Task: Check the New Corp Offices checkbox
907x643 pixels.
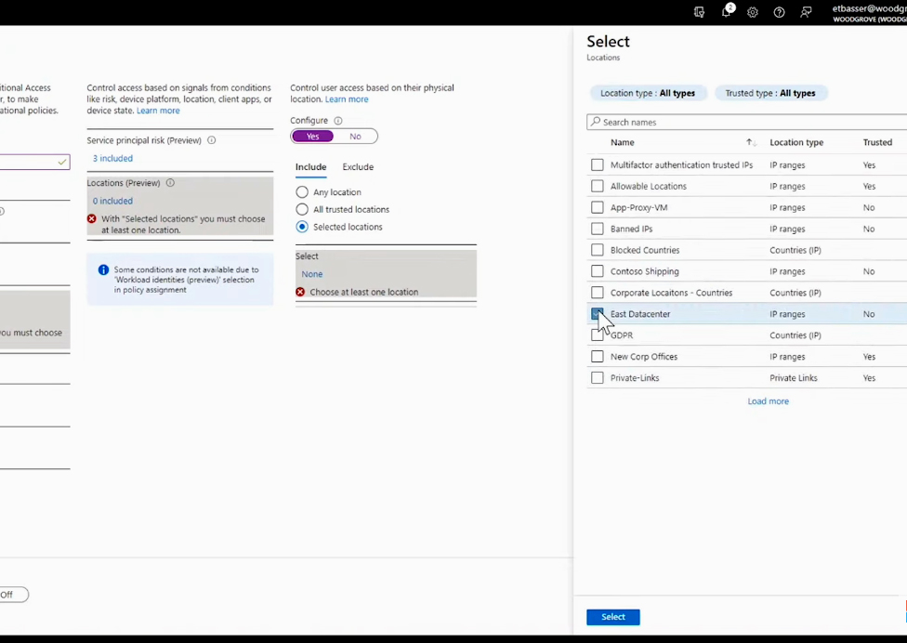Action: (x=597, y=356)
